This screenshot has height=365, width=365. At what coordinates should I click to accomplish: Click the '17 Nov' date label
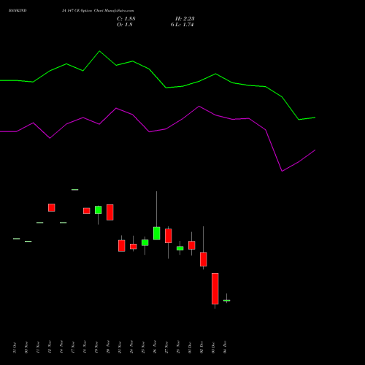pos(73,347)
